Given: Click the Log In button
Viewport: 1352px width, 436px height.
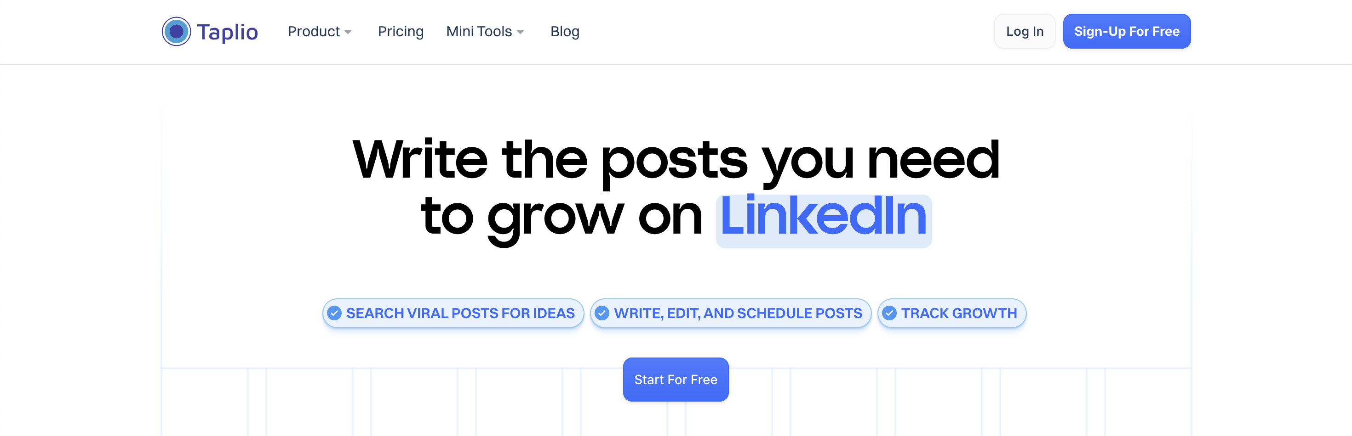Looking at the screenshot, I should pos(1025,31).
